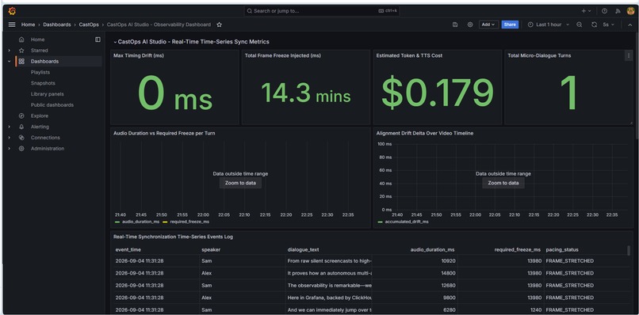Click the Dashboards grid icon in sidebar
The width and height of the screenshot is (639, 315).
[21, 62]
